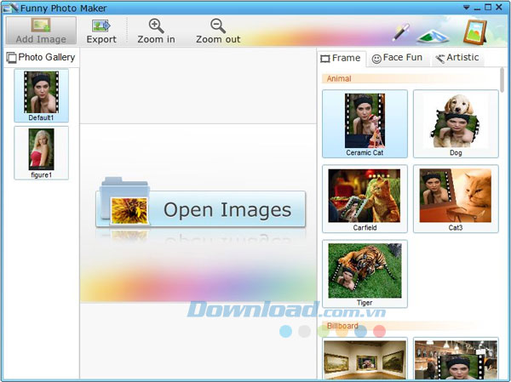Screen dimensions: 511x382
Task: Select the Default1 photo thumbnail
Action: pyautogui.click(x=42, y=96)
